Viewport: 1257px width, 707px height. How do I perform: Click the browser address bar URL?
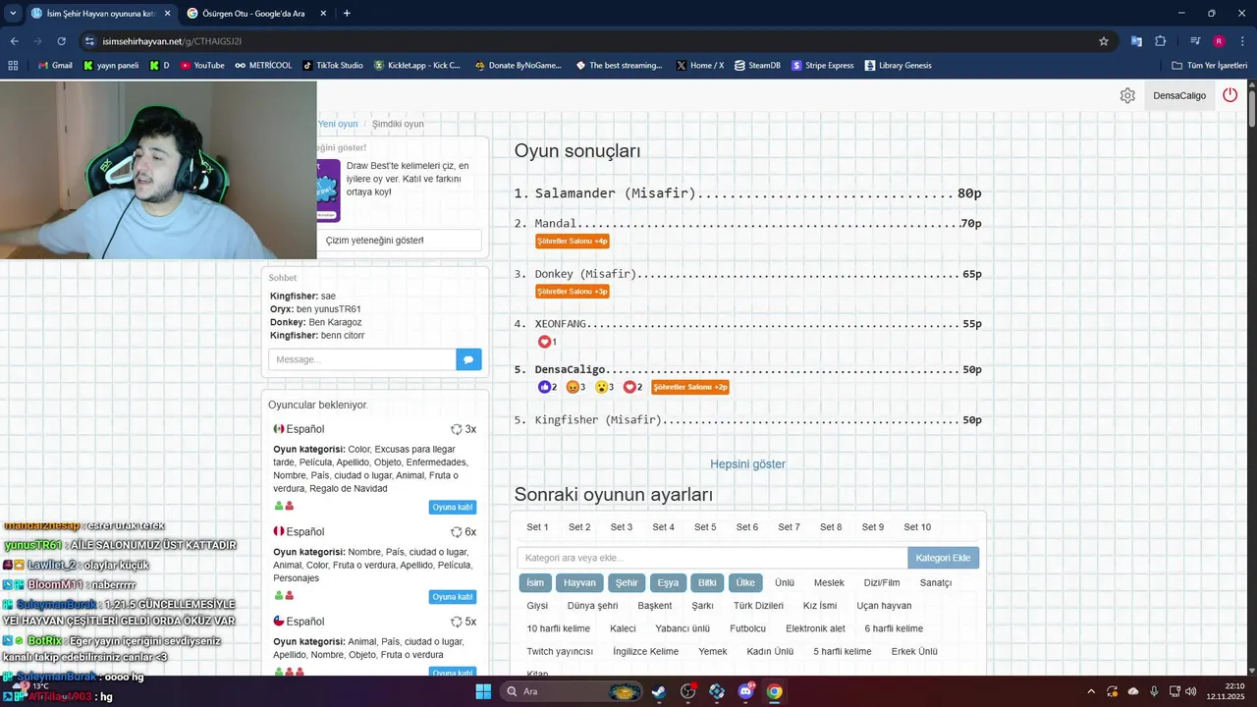[x=172, y=41]
